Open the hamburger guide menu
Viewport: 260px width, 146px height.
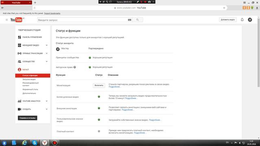point(6,20)
